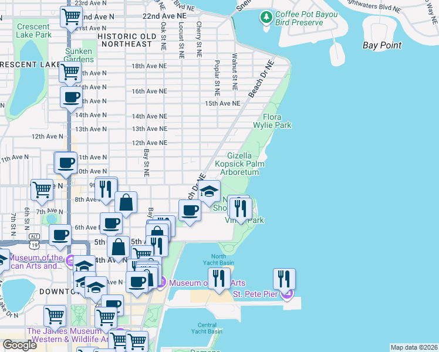Select the shopping cart marker below Sunken Gardens
The height and width of the screenshot is (352, 439).
(x=70, y=74)
